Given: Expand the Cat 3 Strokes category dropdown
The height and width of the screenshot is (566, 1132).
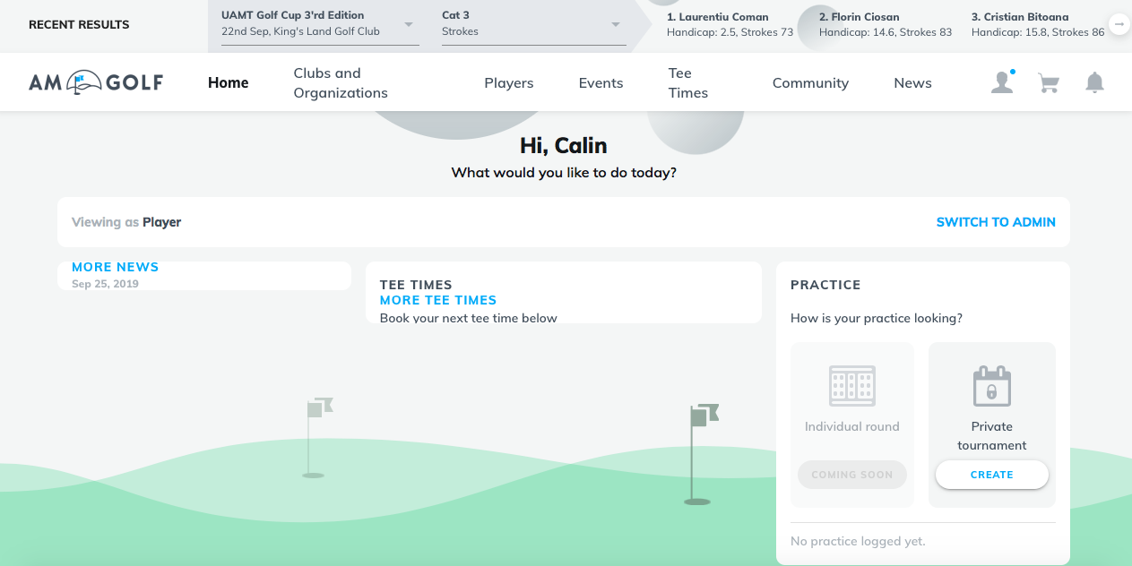Looking at the screenshot, I should coord(534,24).
